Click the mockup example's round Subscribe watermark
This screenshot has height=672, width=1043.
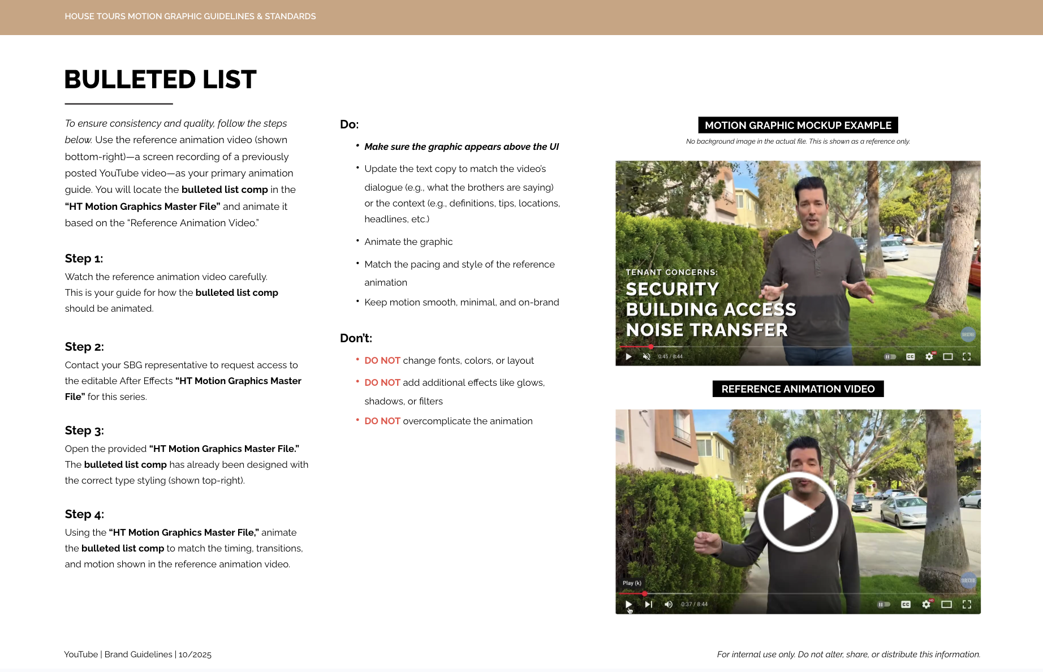tap(968, 334)
